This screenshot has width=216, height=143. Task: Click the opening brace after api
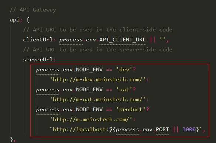coord(28,20)
